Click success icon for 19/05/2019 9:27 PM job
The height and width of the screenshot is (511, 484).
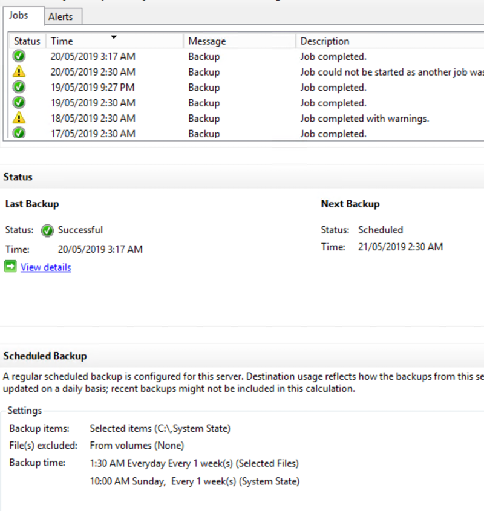[x=19, y=87]
